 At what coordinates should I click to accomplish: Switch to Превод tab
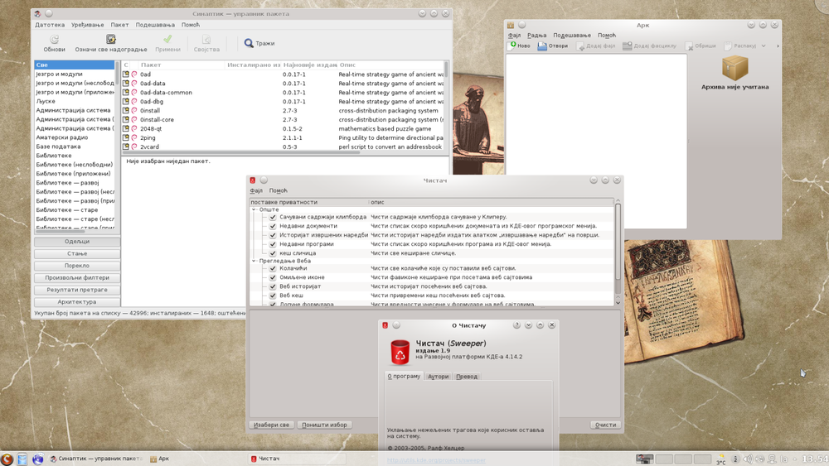[466, 377]
